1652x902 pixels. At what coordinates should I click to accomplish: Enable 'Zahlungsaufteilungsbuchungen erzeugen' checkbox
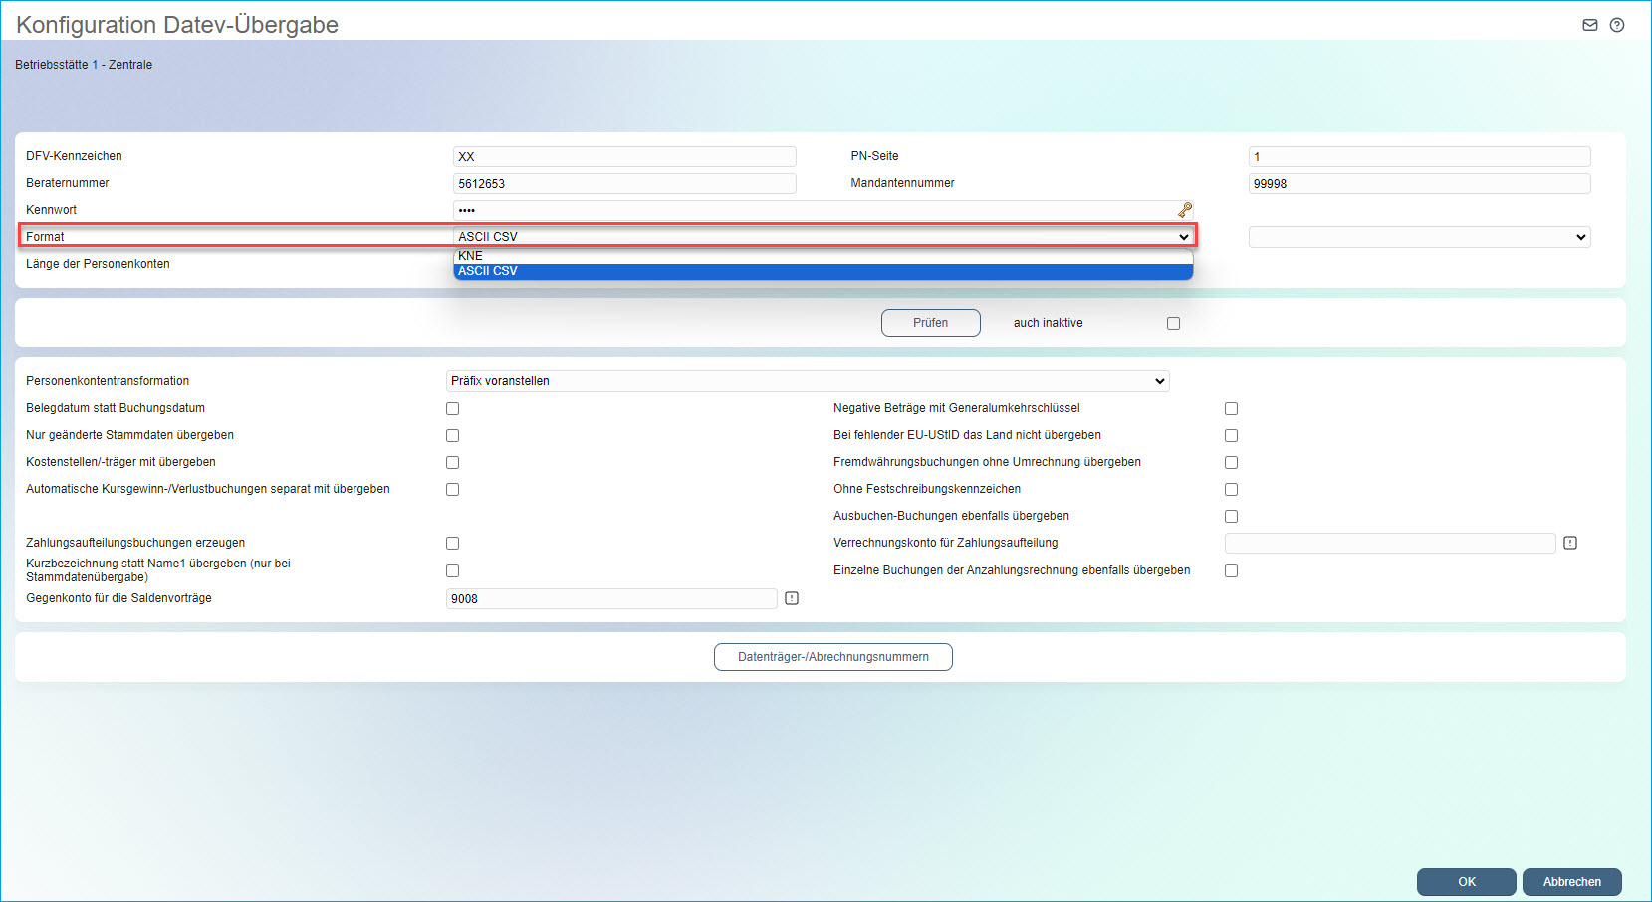click(x=452, y=543)
